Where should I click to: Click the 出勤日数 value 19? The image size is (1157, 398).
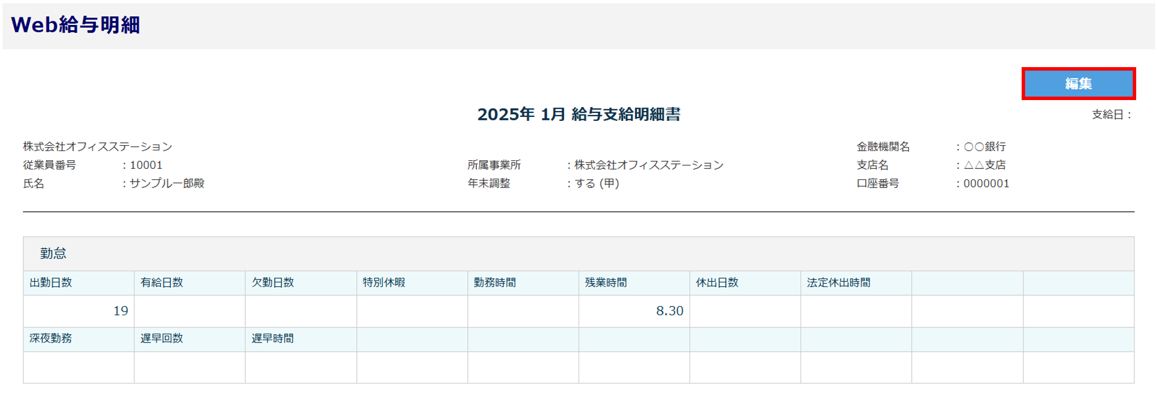[120, 311]
